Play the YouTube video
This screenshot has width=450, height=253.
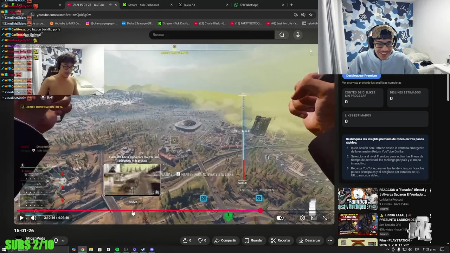point(21,218)
